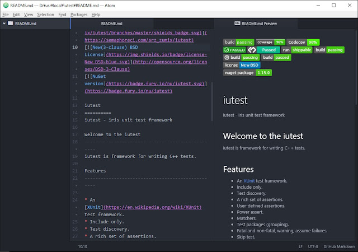Open the View menu
The width and height of the screenshot is (358, 252).
click(29, 15)
